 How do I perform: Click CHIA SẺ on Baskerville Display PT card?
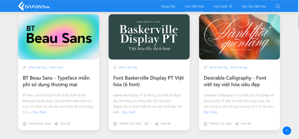click(166, 124)
